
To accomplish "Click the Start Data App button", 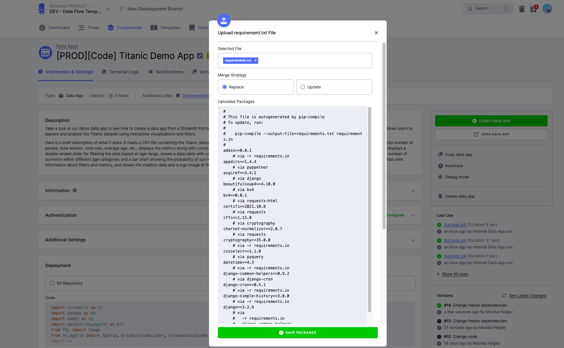I will [x=491, y=121].
